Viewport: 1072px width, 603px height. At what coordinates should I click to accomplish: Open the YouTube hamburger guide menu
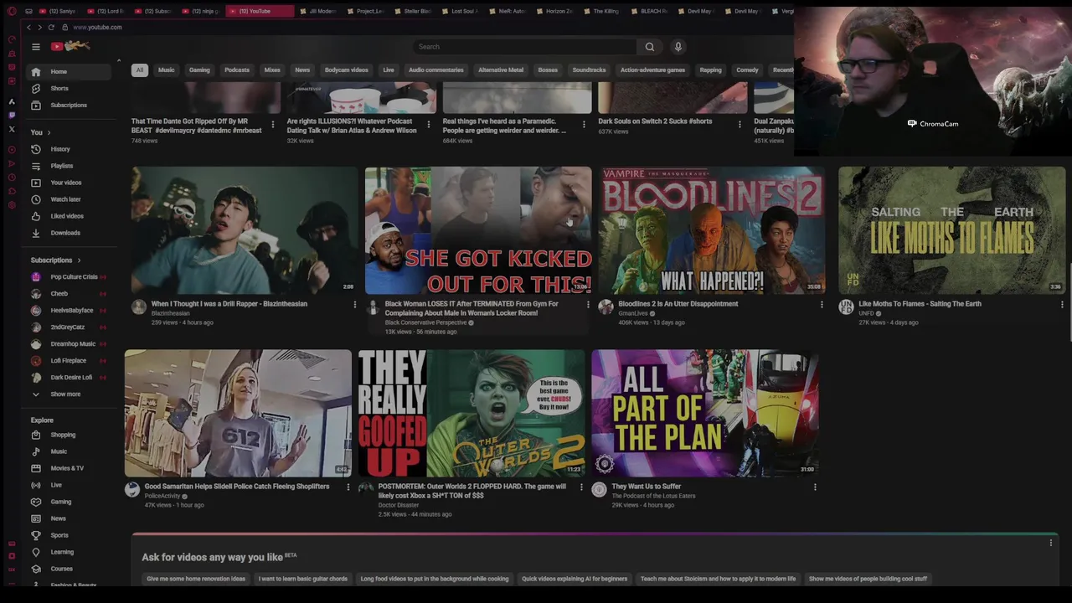[36, 47]
